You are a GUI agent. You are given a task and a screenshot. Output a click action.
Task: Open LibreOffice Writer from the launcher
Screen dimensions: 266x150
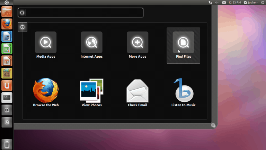[7, 36]
